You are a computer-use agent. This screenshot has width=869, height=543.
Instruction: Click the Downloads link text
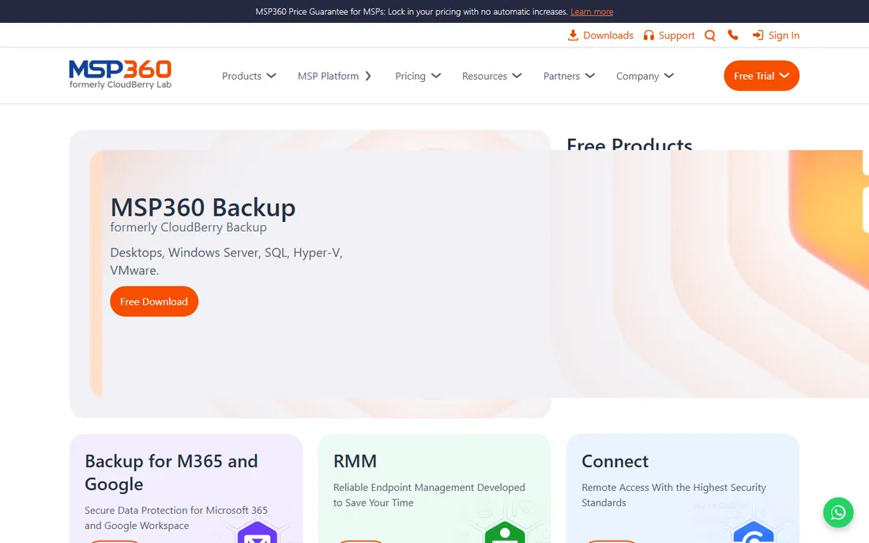[608, 36]
